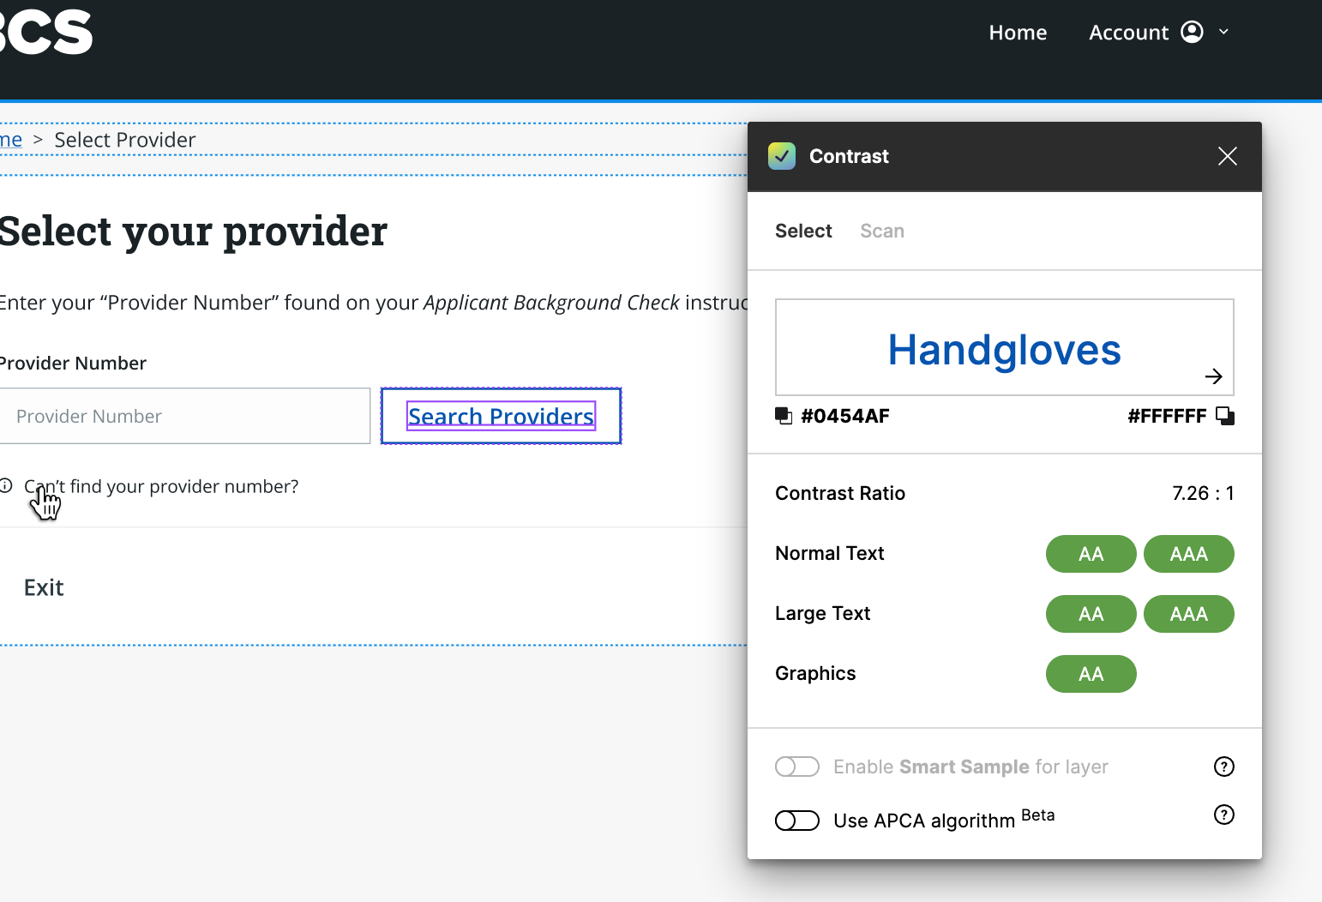The image size is (1322, 902).
Task: Switch to the Scan tab
Action: [881, 231]
